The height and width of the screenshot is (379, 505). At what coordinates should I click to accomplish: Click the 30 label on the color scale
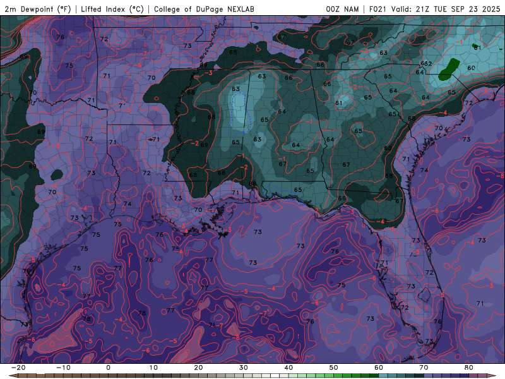point(244,368)
